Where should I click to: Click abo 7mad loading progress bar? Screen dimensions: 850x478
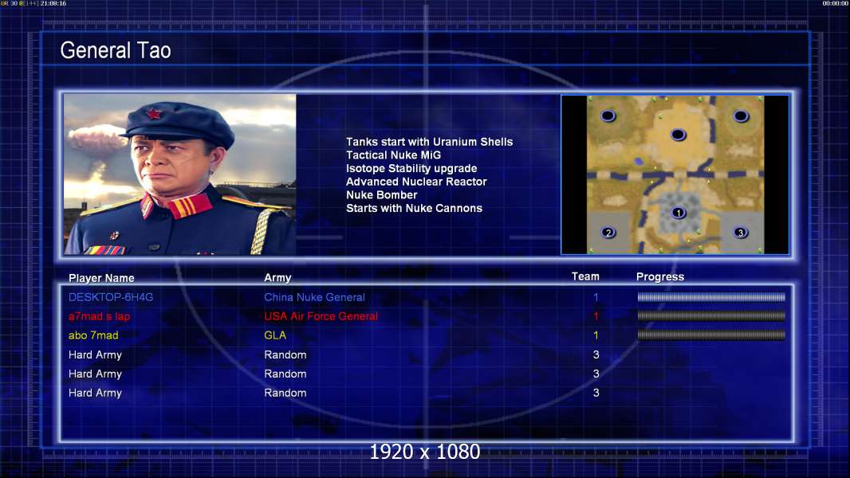coord(711,335)
